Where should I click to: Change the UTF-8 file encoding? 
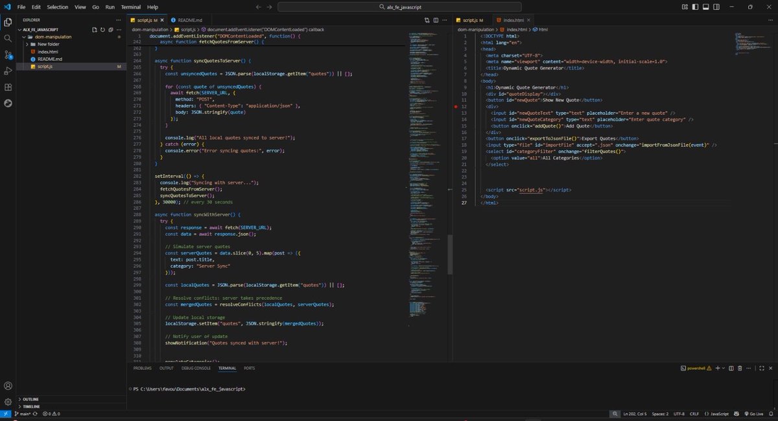coord(679,413)
